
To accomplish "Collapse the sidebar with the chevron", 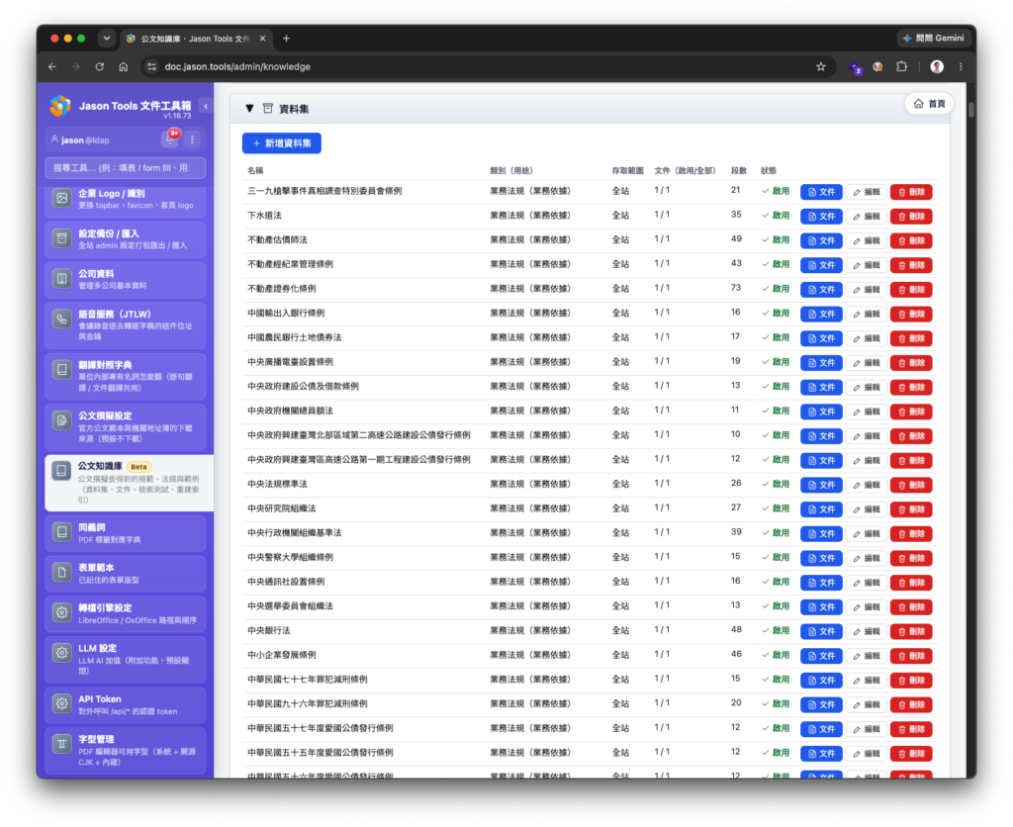I will point(206,106).
